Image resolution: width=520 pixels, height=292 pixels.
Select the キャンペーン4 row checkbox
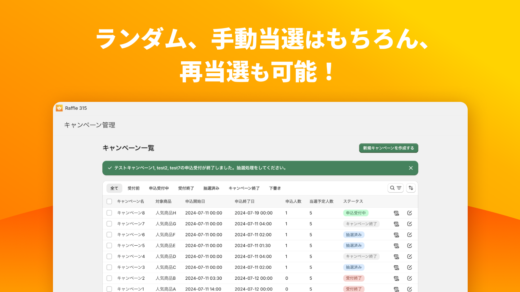pyautogui.click(x=109, y=257)
